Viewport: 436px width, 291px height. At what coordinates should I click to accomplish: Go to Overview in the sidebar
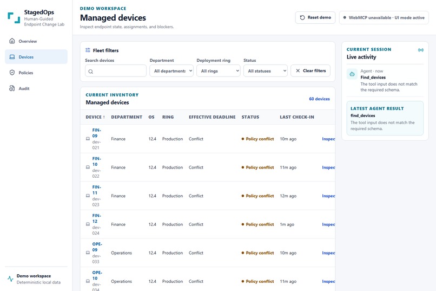(x=36, y=41)
